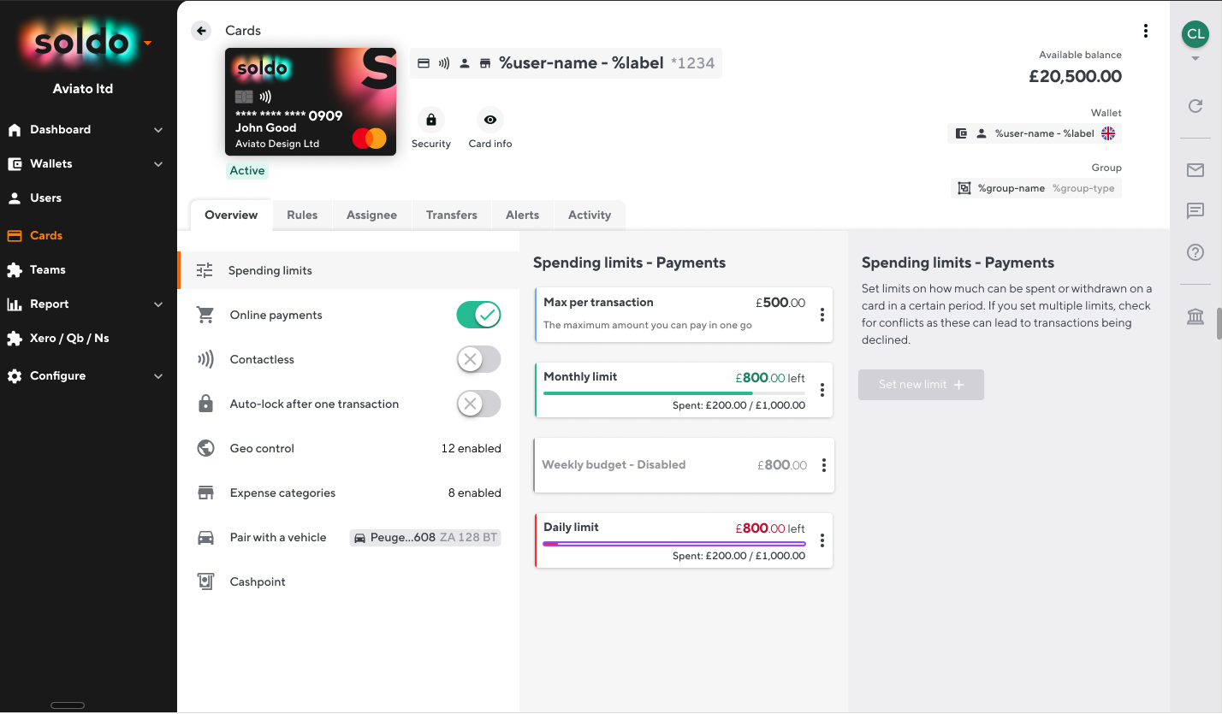The height and width of the screenshot is (714, 1222).
Task: Open Max per transaction options menu
Action: (822, 315)
